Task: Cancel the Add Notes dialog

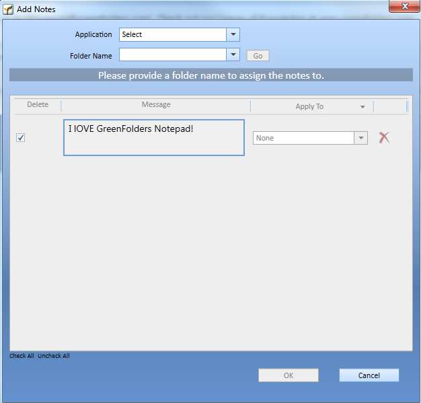Action: 369,375
